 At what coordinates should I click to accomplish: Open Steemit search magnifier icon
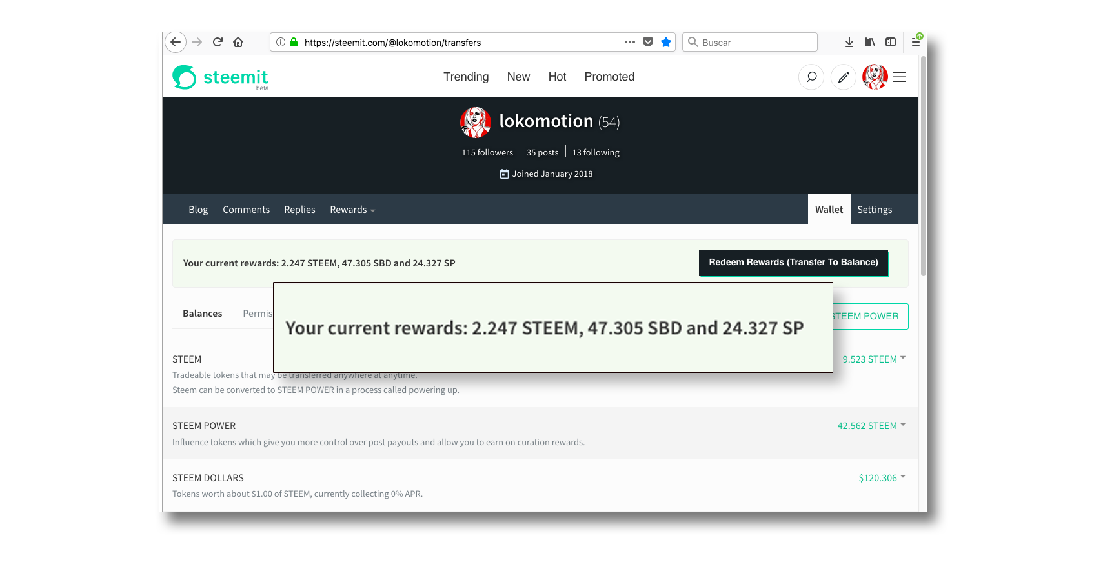coord(811,77)
